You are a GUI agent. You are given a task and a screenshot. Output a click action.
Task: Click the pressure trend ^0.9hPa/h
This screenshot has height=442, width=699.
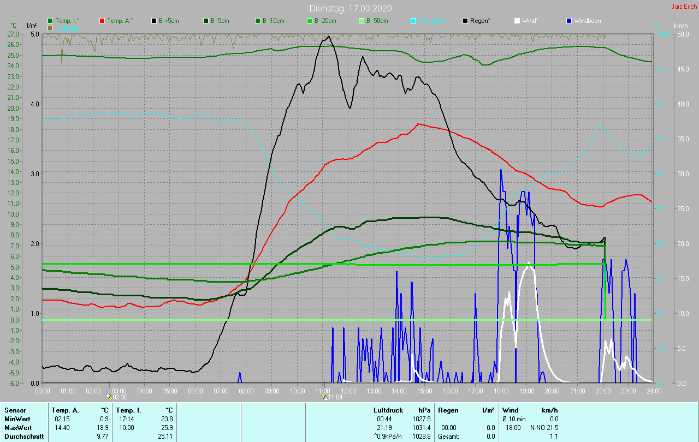point(389,437)
